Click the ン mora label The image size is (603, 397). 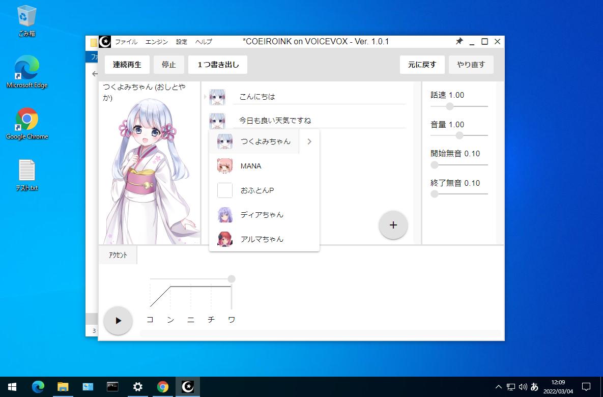click(x=170, y=320)
